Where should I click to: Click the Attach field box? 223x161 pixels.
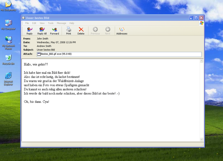(x=119, y=54)
